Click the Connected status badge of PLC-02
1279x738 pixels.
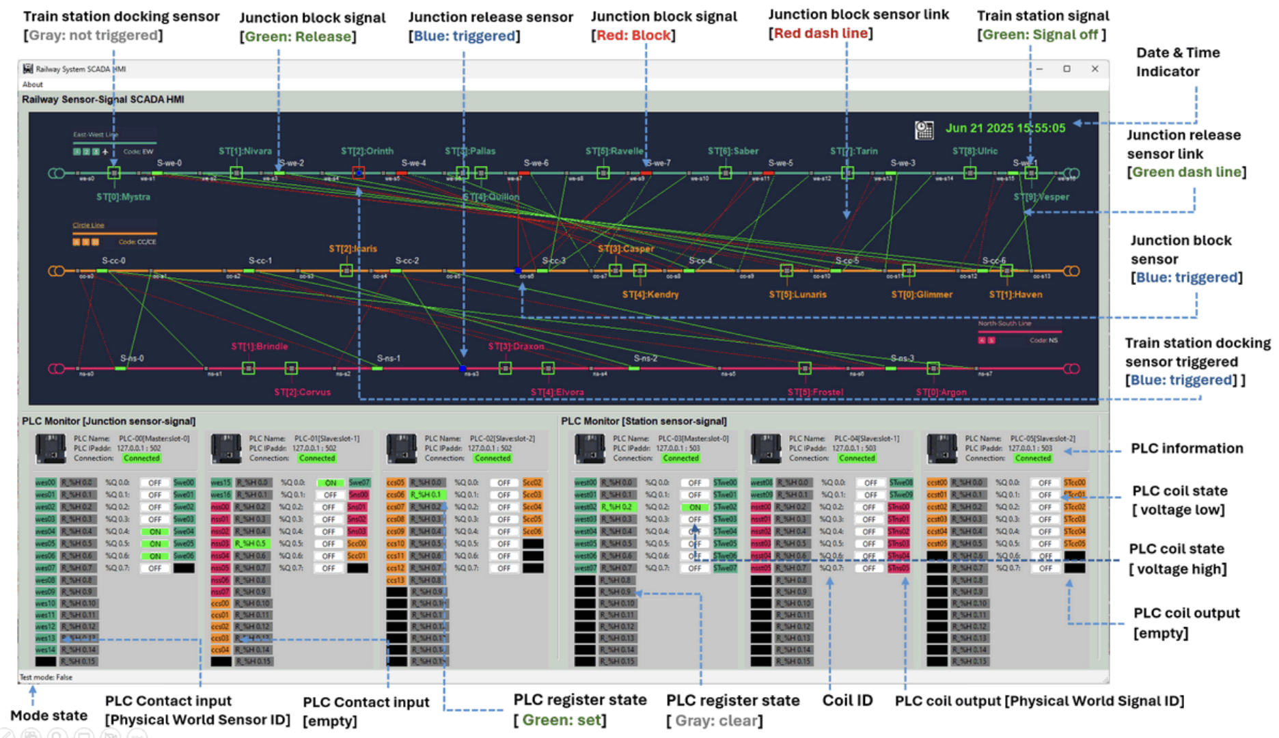click(x=492, y=458)
